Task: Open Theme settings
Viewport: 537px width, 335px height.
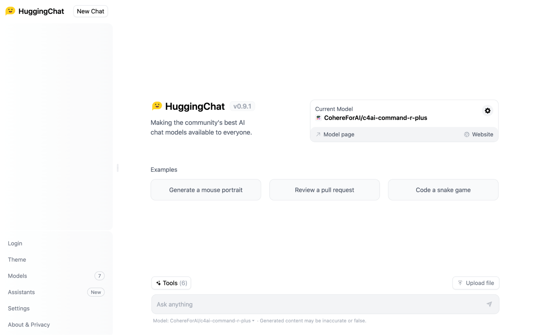Action: [x=17, y=260]
